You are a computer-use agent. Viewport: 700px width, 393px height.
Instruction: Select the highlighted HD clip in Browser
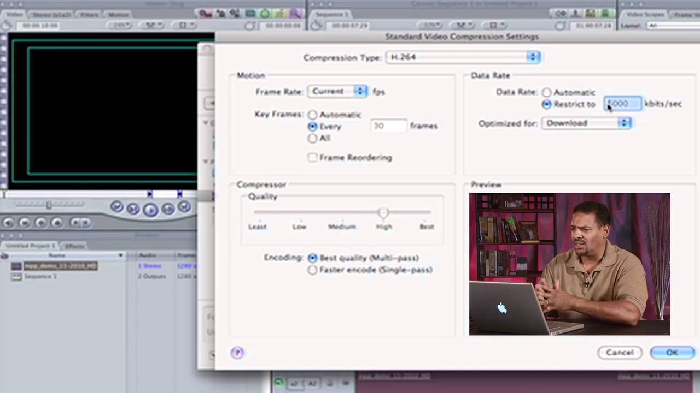60,266
